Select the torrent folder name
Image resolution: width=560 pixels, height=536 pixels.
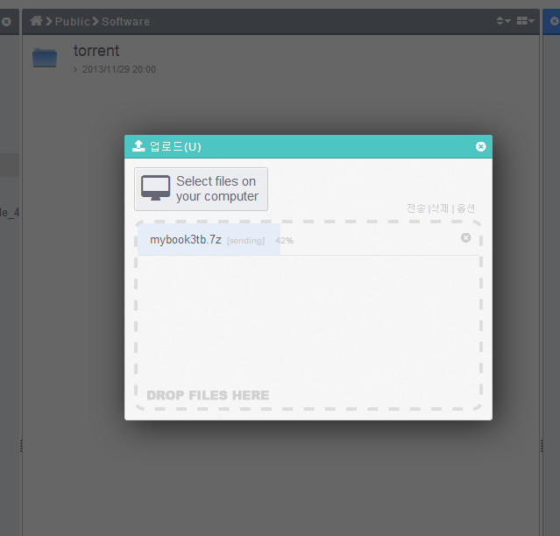96,51
